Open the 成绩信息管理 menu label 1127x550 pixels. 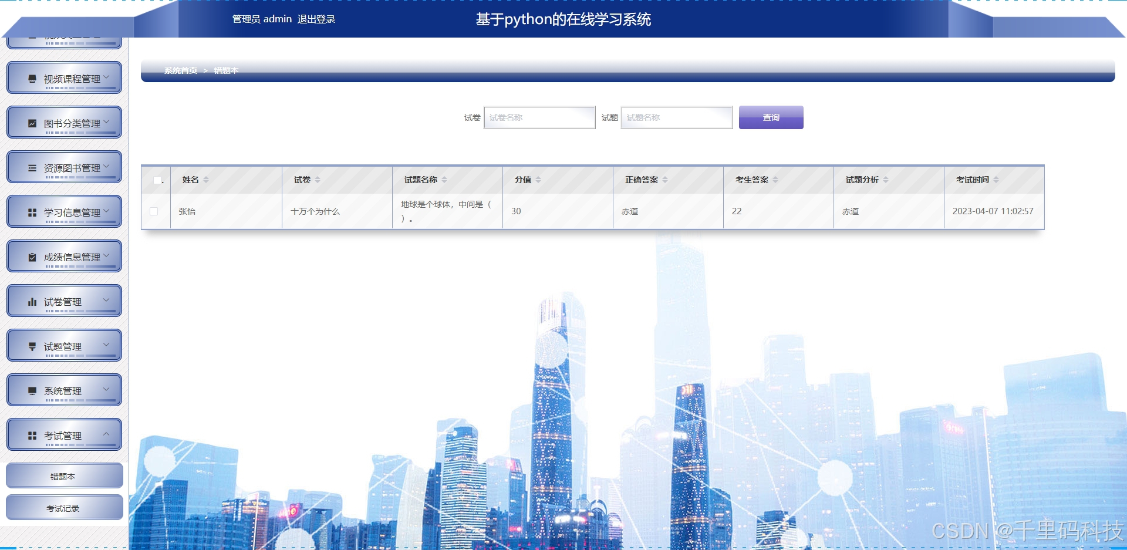click(72, 257)
